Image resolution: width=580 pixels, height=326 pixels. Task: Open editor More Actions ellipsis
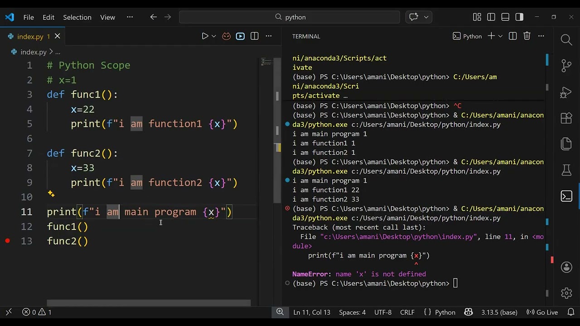[x=269, y=36]
